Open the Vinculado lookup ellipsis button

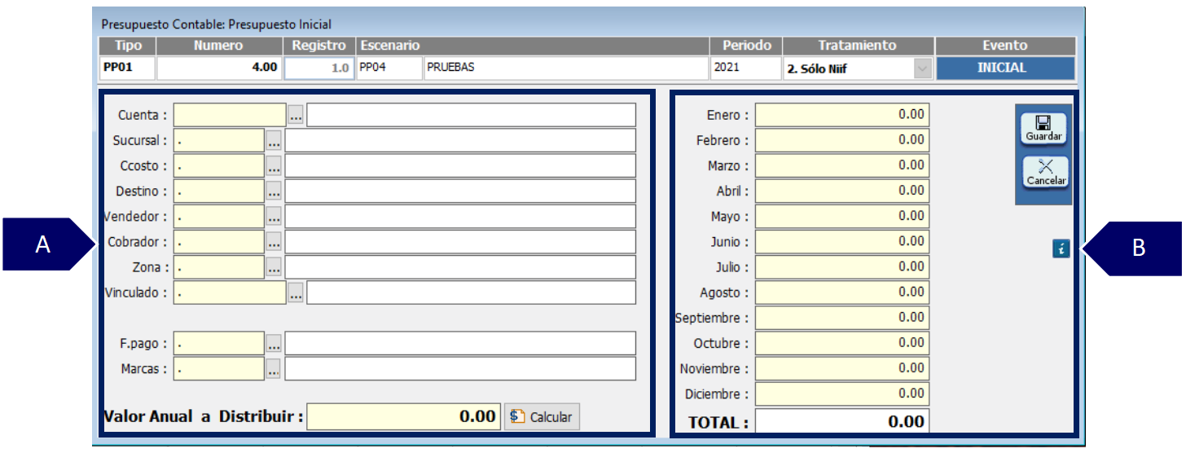(x=296, y=292)
